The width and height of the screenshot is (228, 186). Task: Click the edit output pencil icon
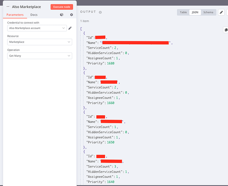(221, 12)
